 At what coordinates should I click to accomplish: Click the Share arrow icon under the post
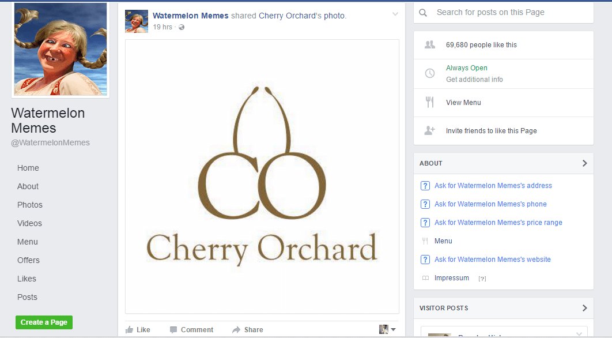[x=236, y=330]
